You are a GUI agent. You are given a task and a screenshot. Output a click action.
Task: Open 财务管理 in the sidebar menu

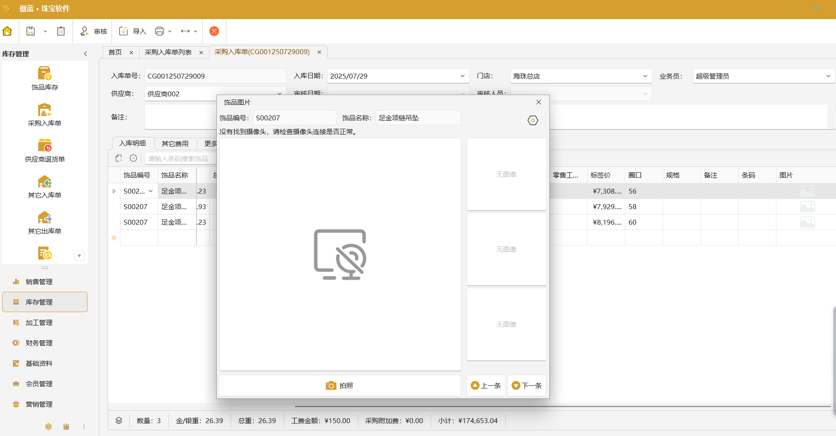click(39, 343)
